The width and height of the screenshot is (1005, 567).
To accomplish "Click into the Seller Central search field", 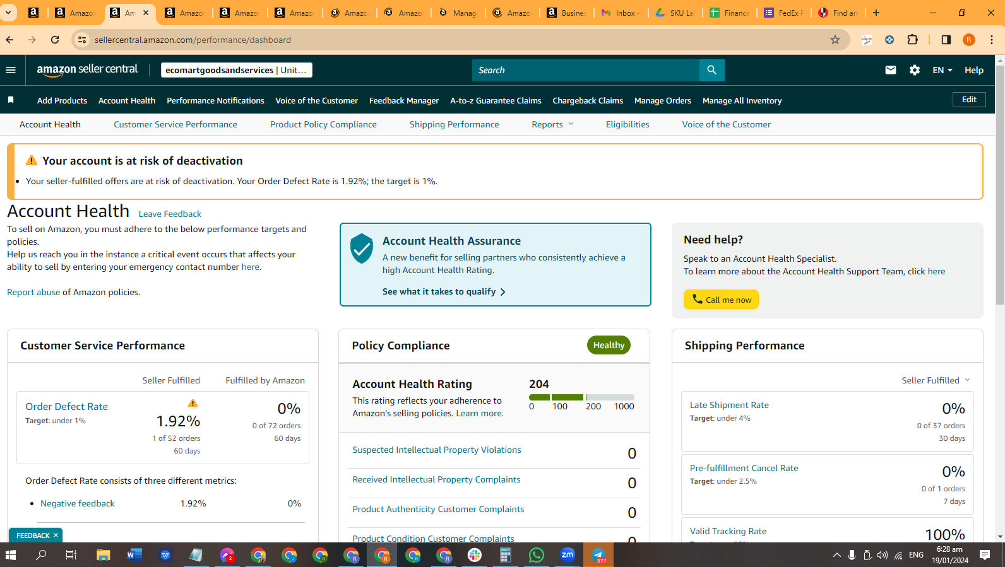I will click(586, 70).
